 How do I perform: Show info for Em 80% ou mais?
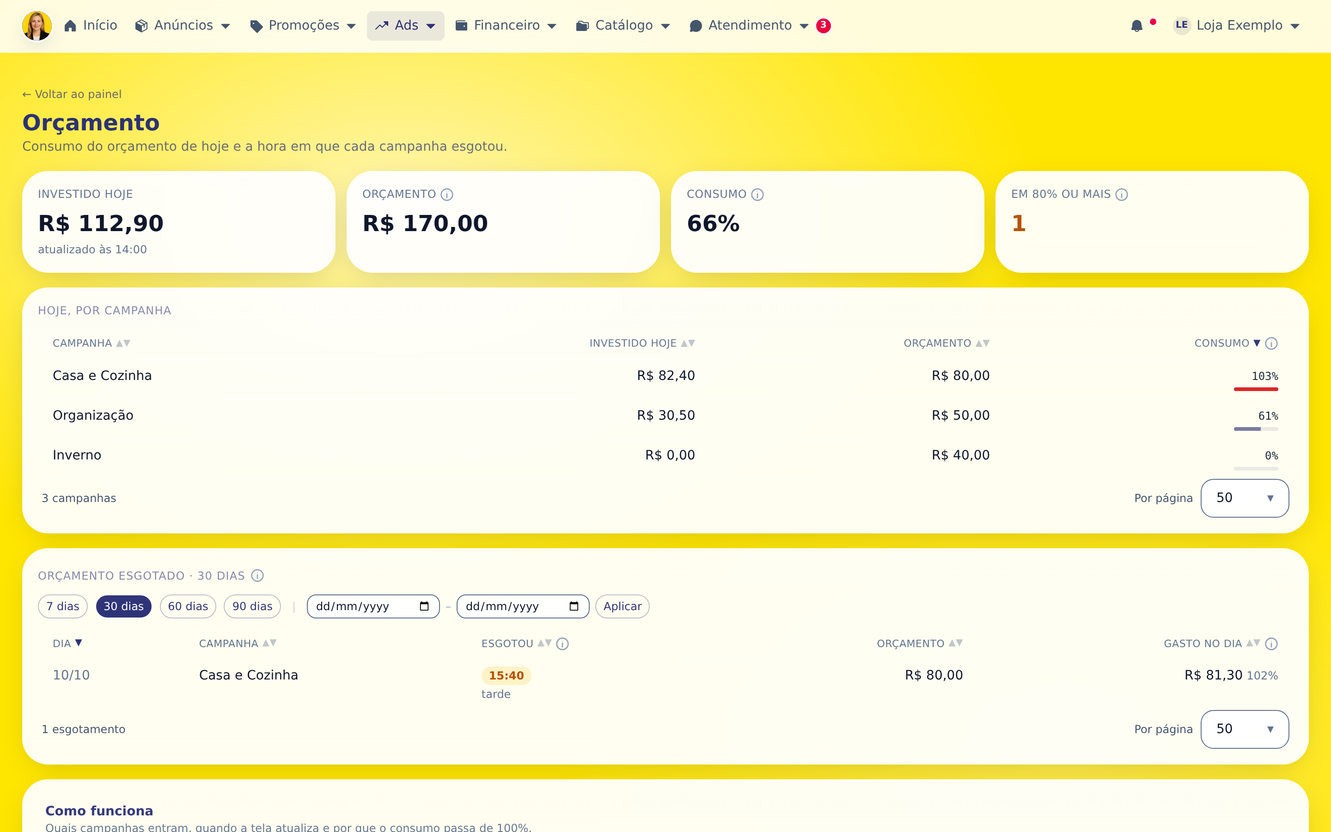click(x=1122, y=194)
